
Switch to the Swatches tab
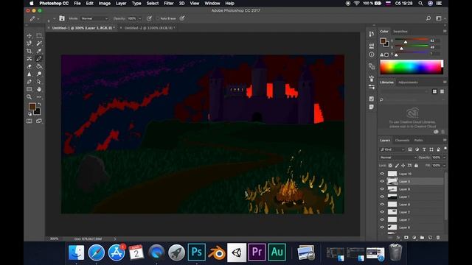tap(400, 31)
